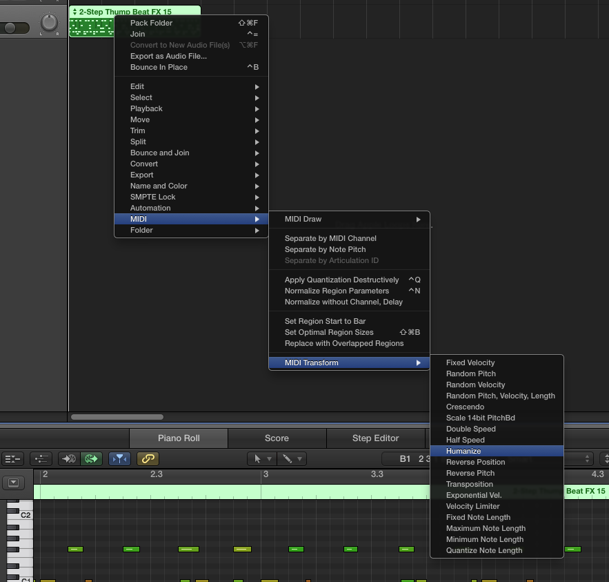Image resolution: width=609 pixels, height=582 pixels.
Task: Open the pointer tool menu
Action: [262, 459]
